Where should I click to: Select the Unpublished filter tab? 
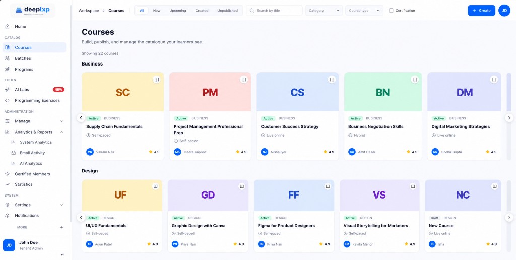[x=227, y=11]
